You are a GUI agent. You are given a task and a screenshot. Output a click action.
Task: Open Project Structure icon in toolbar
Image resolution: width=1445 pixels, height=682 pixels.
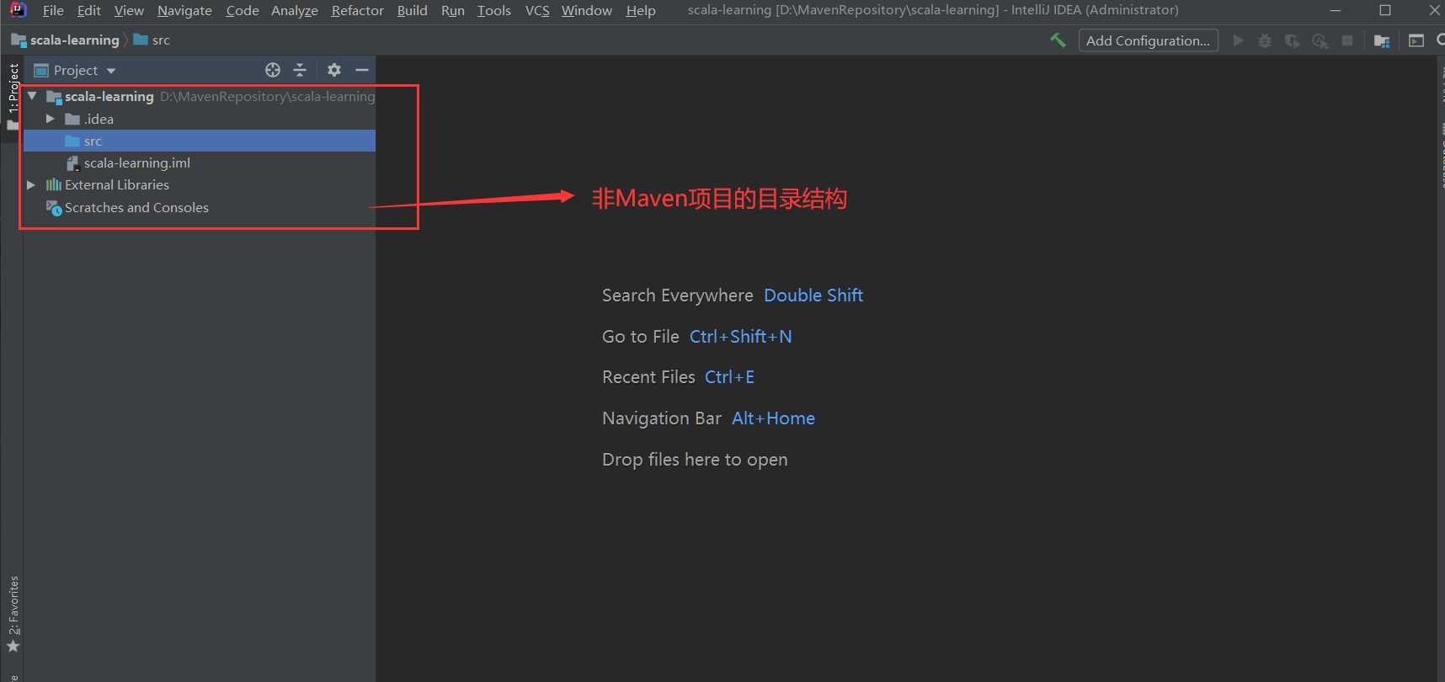[1382, 40]
